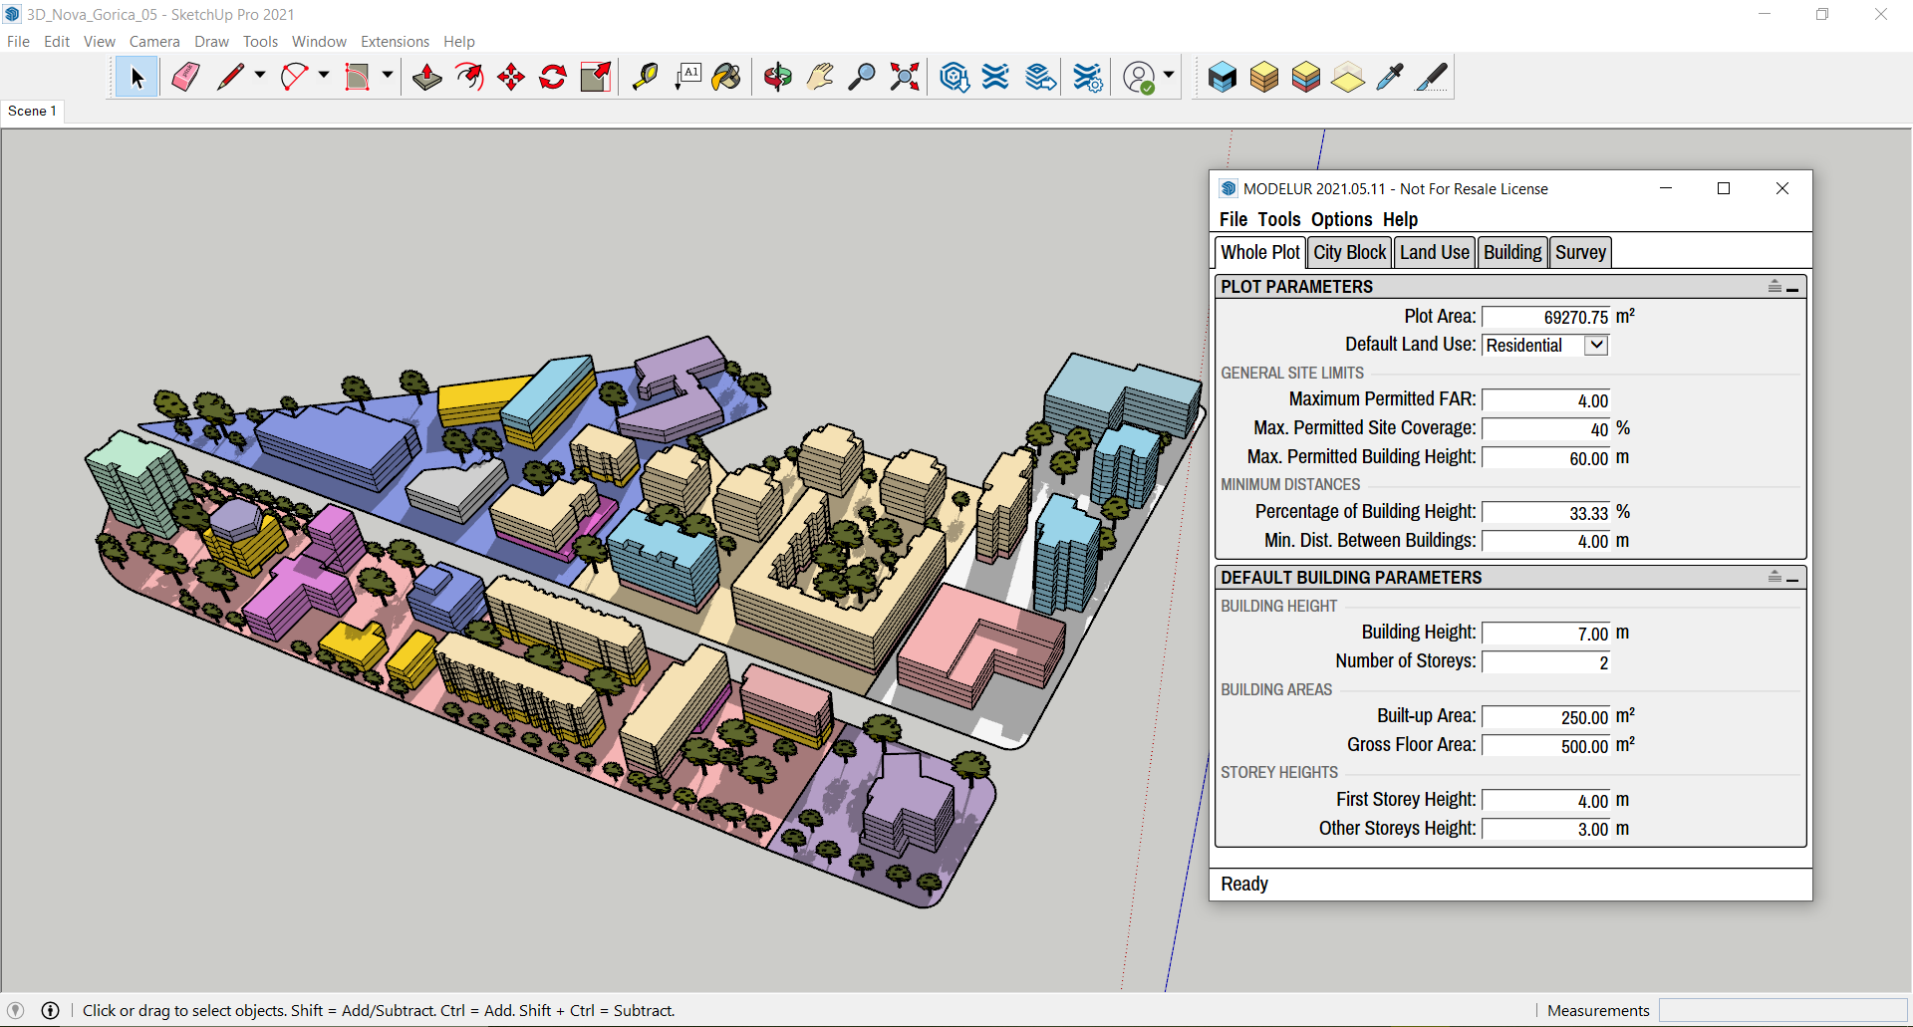Pin the Plot Parameters panel header
The width and height of the screenshot is (1913, 1027).
(1775, 286)
